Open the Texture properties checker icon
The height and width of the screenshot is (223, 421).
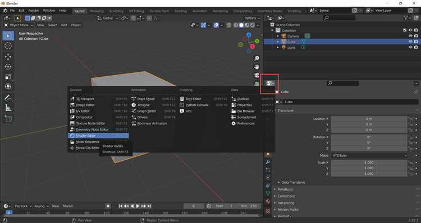(268, 211)
